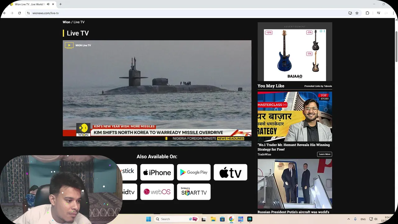Click the black guitar in the Bajaao ad
The image size is (398, 224).
pos(316,40)
